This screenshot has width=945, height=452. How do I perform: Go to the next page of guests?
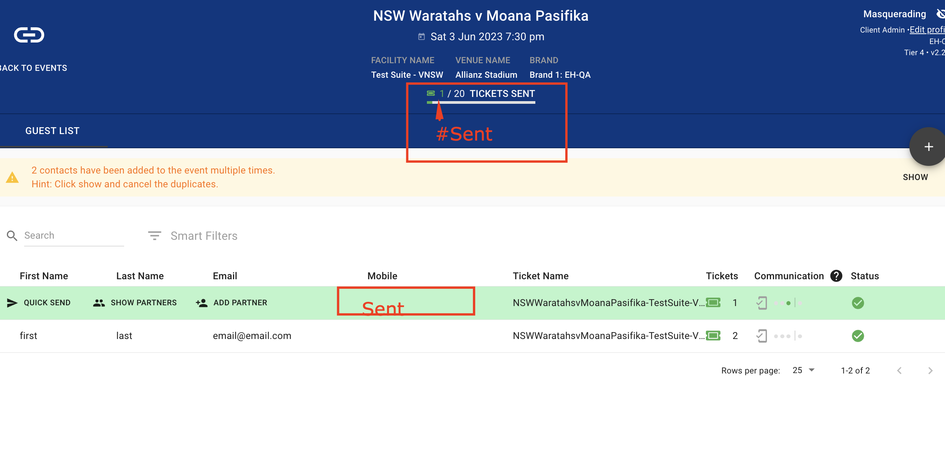click(x=930, y=370)
